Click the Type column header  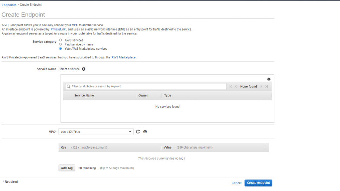168,95
